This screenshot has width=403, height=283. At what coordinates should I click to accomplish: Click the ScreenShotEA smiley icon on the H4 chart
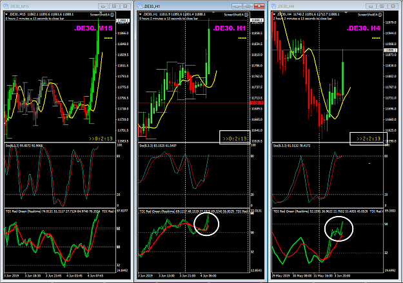click(x=380, y=15)
